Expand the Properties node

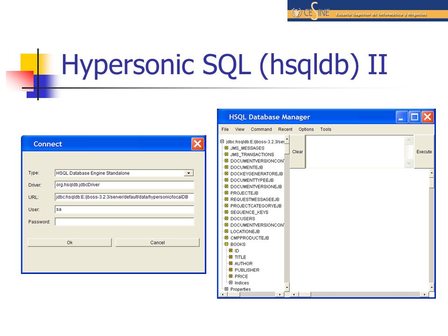(x=226, y=289)
